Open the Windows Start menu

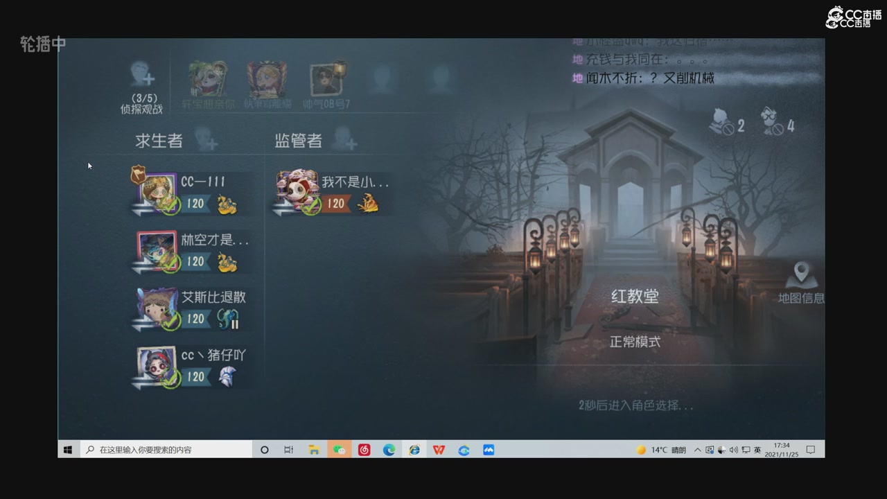(x=67, y=449)
